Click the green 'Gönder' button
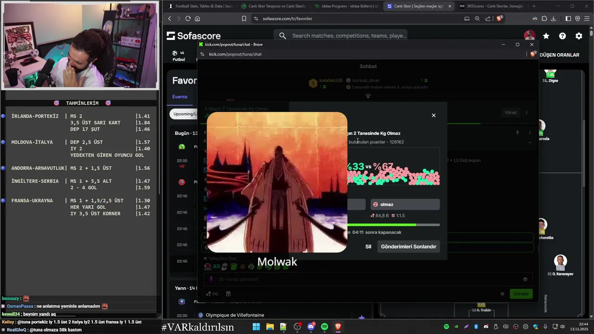 (521, 294)
